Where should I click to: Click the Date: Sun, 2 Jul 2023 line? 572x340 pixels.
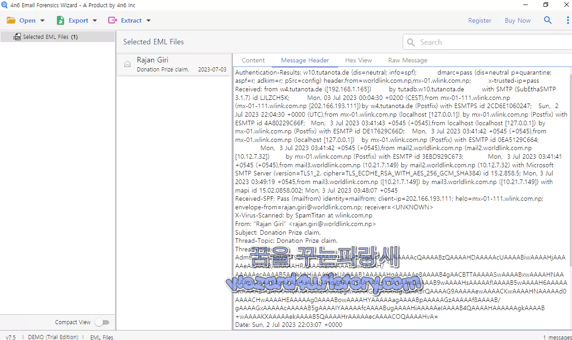pyautogui.click(x=288, y=325)
